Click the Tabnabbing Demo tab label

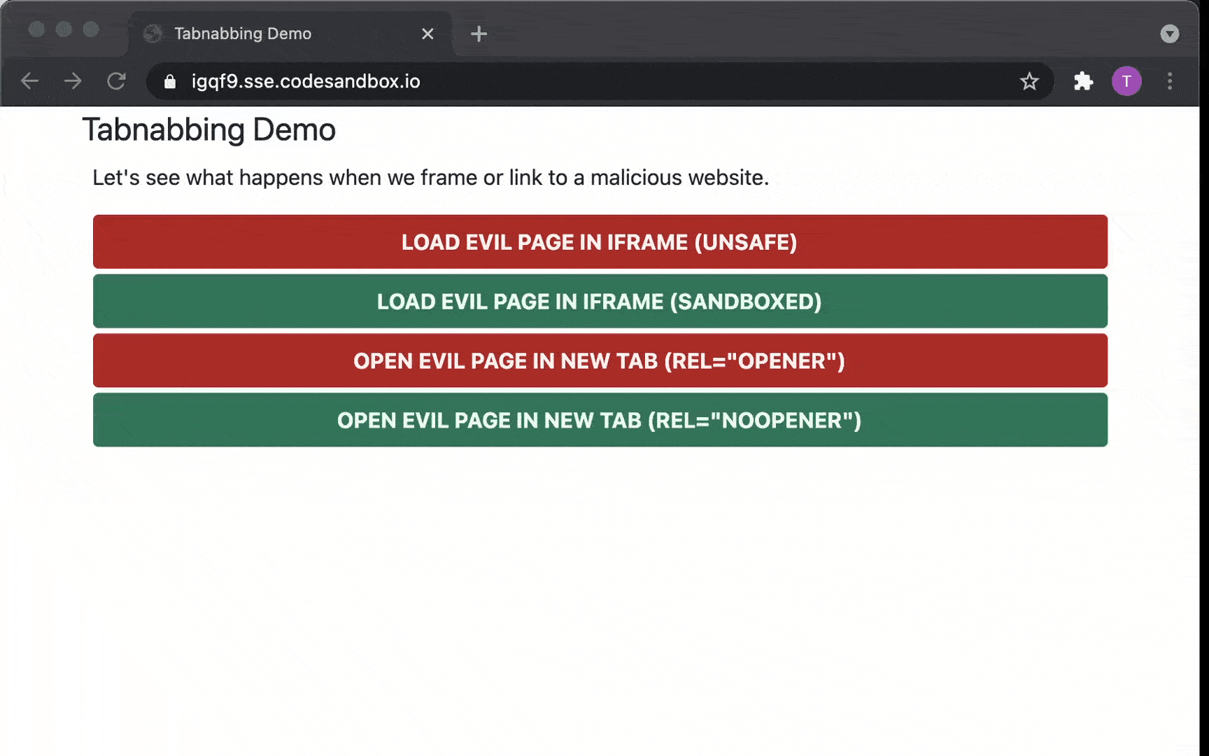click(x=243, y=33)
